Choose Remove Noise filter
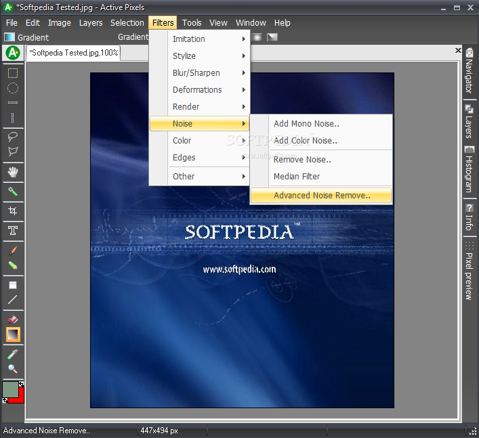 321,160
